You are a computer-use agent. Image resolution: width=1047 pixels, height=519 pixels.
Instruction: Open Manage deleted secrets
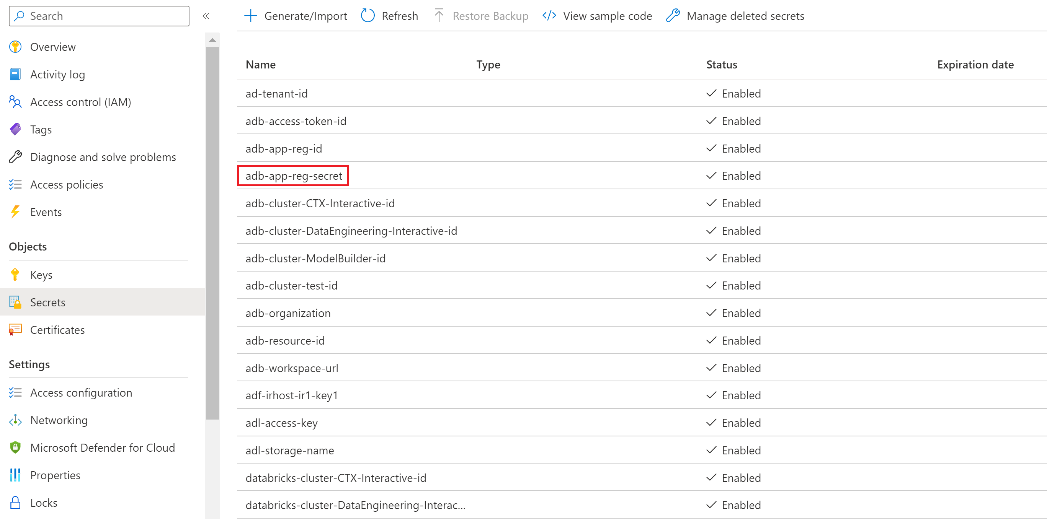click(735, 16)
